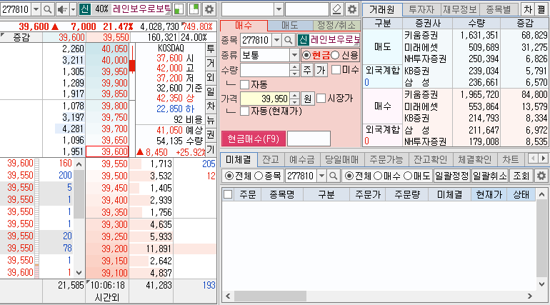Screen dimensions: 550x305
Task: Check the 자동(현재가) box
Action: [x=244, y=111]
